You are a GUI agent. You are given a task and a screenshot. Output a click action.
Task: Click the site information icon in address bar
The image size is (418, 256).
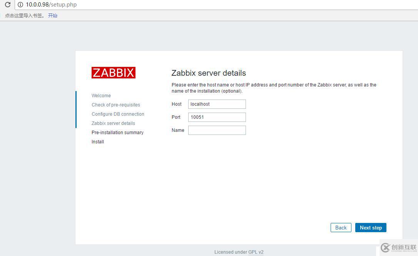click(20, 5)
